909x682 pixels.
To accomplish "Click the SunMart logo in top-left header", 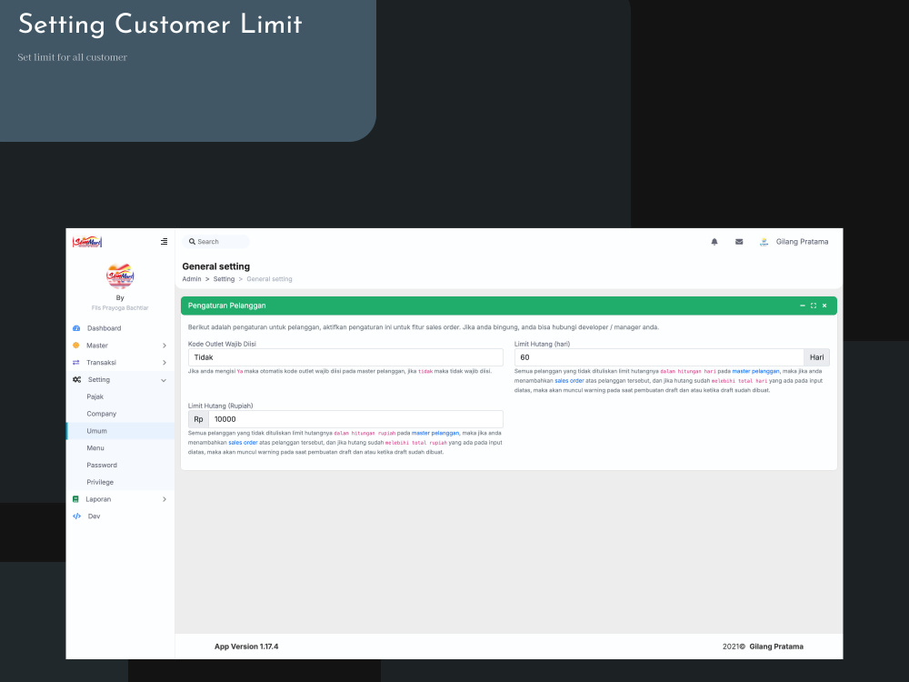I will click(x=87, y=242).
